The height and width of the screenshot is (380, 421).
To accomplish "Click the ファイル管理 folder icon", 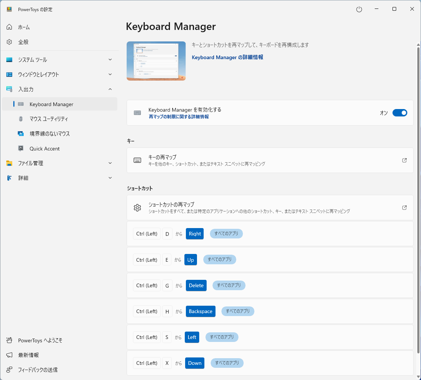I will tap(9, 163).
